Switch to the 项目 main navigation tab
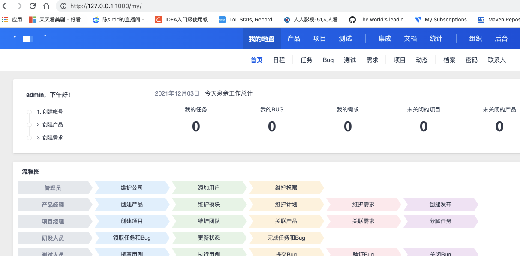Screen dimensions: 520x256 coord(319,39)
